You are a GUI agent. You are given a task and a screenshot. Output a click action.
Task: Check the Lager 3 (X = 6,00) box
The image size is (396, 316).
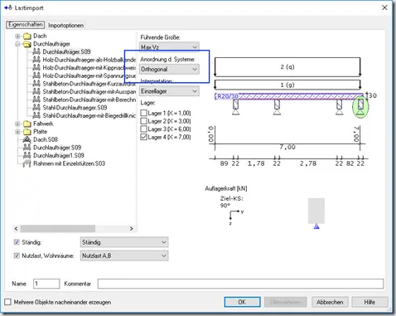tap(143, 129)
